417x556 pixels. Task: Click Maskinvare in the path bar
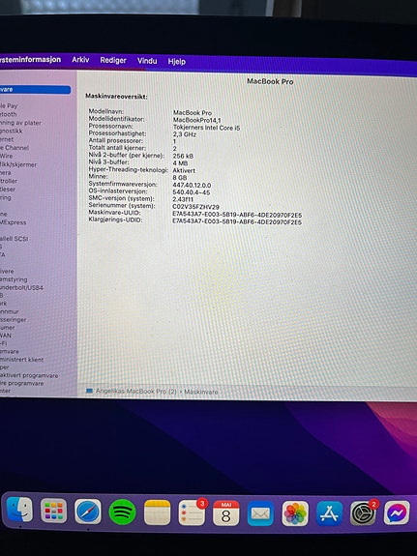[201, 392]
